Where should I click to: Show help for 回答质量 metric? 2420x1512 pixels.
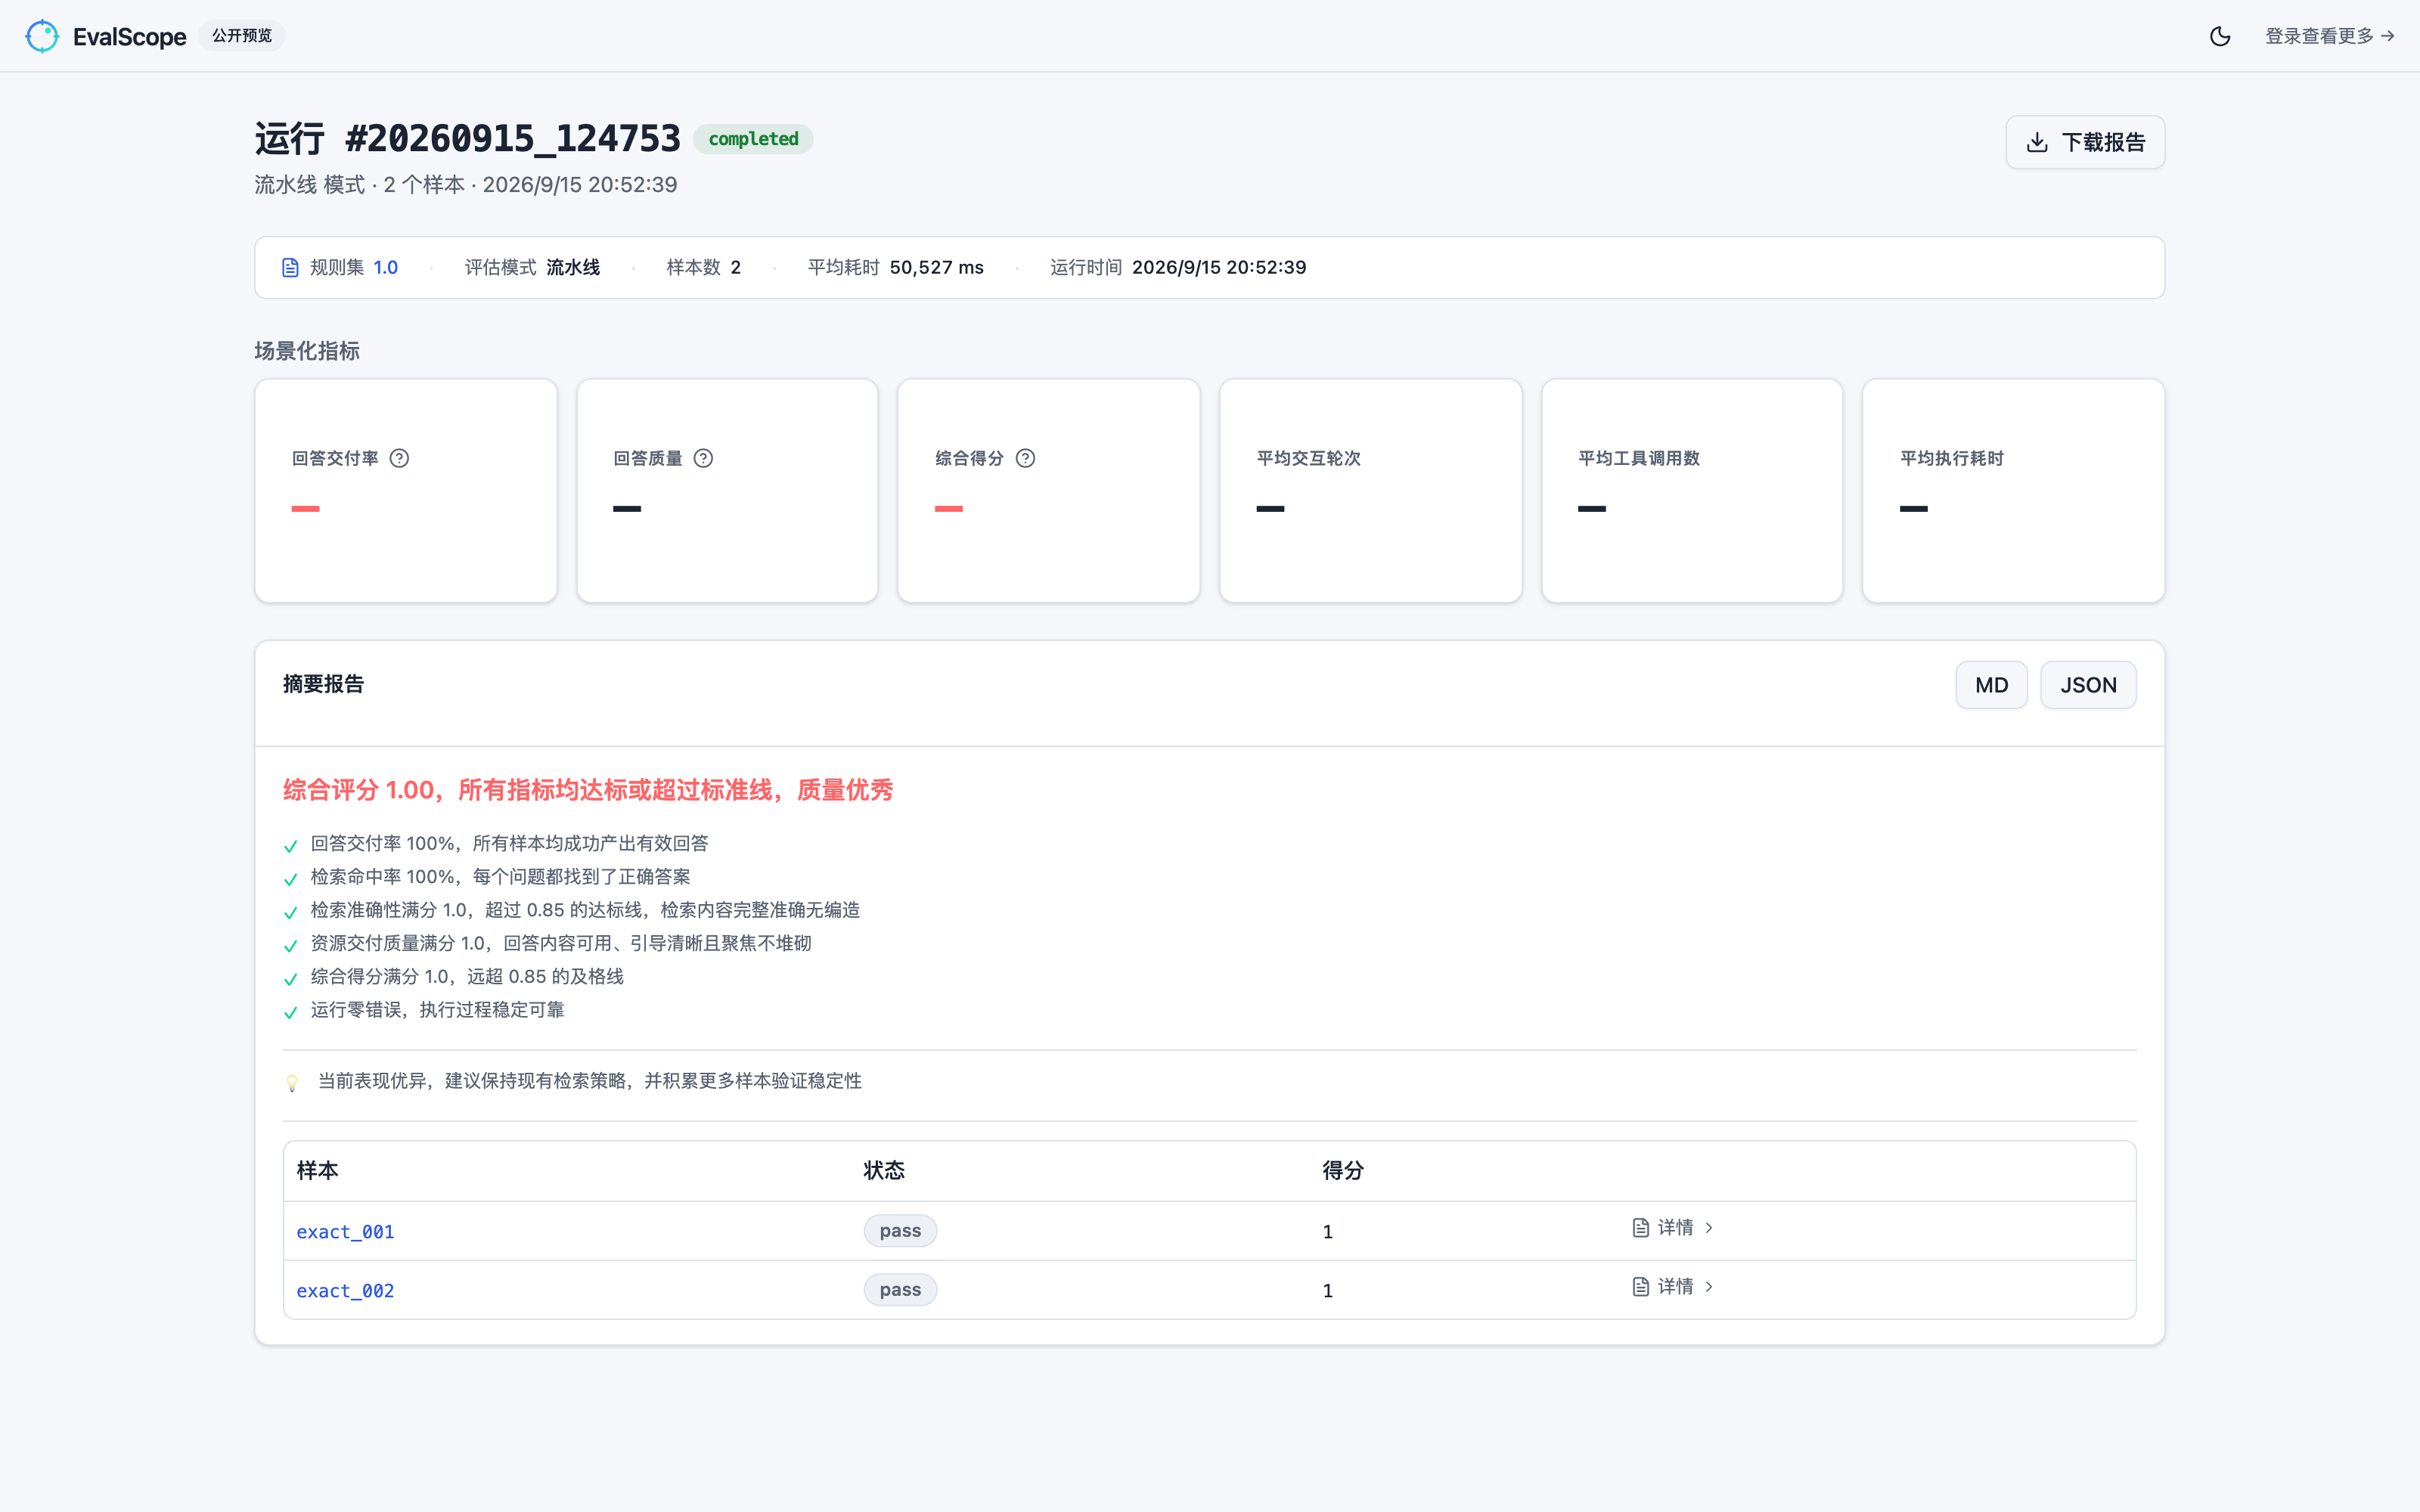pos(703,458)
